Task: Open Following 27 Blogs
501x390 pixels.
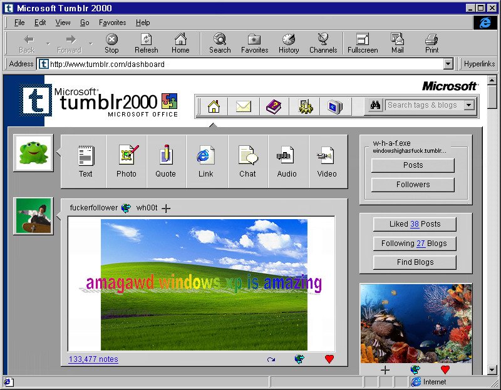Action: tap(415, 244)
